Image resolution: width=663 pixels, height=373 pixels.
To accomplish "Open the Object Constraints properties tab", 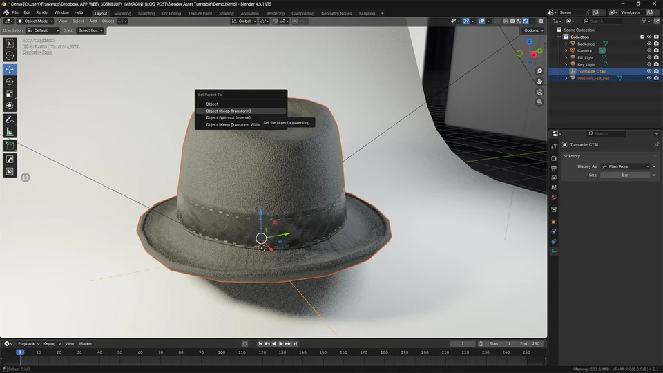I will pos(554,242).
